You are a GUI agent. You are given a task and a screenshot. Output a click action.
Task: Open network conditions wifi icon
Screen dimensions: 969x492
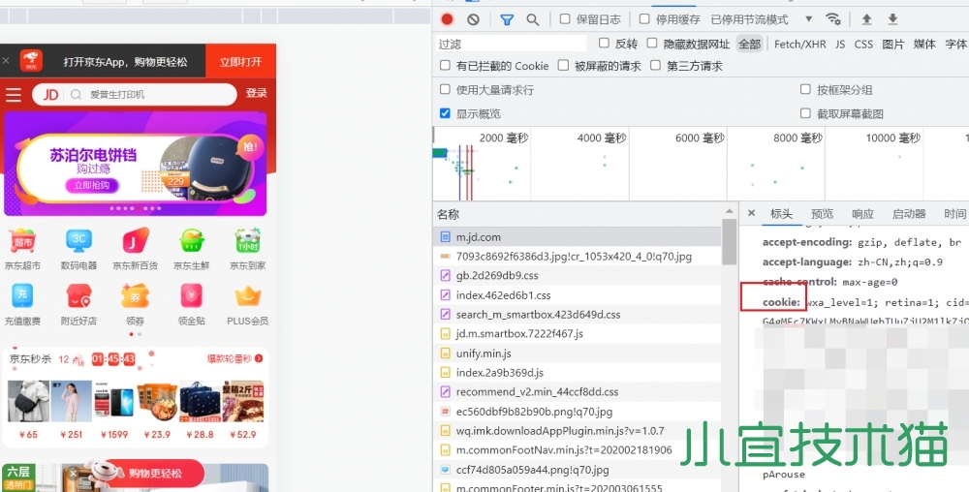pyautogui.click(x=833, y=19)
